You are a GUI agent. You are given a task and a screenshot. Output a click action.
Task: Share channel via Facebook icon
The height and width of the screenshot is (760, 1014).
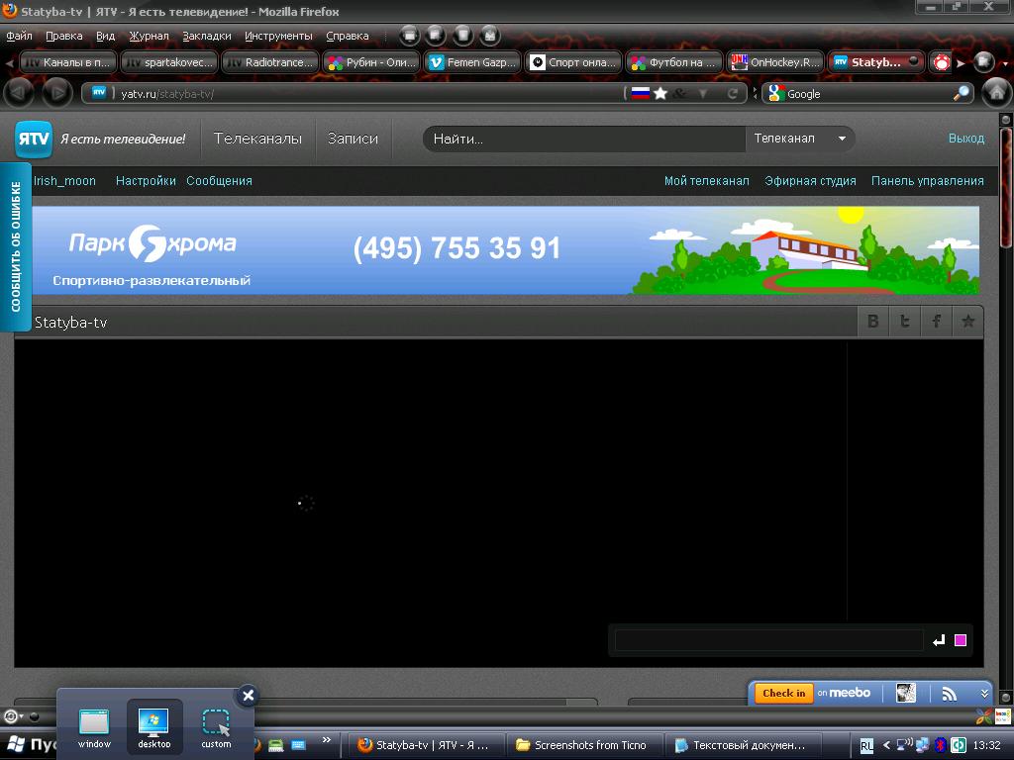[x=937, y=322]
